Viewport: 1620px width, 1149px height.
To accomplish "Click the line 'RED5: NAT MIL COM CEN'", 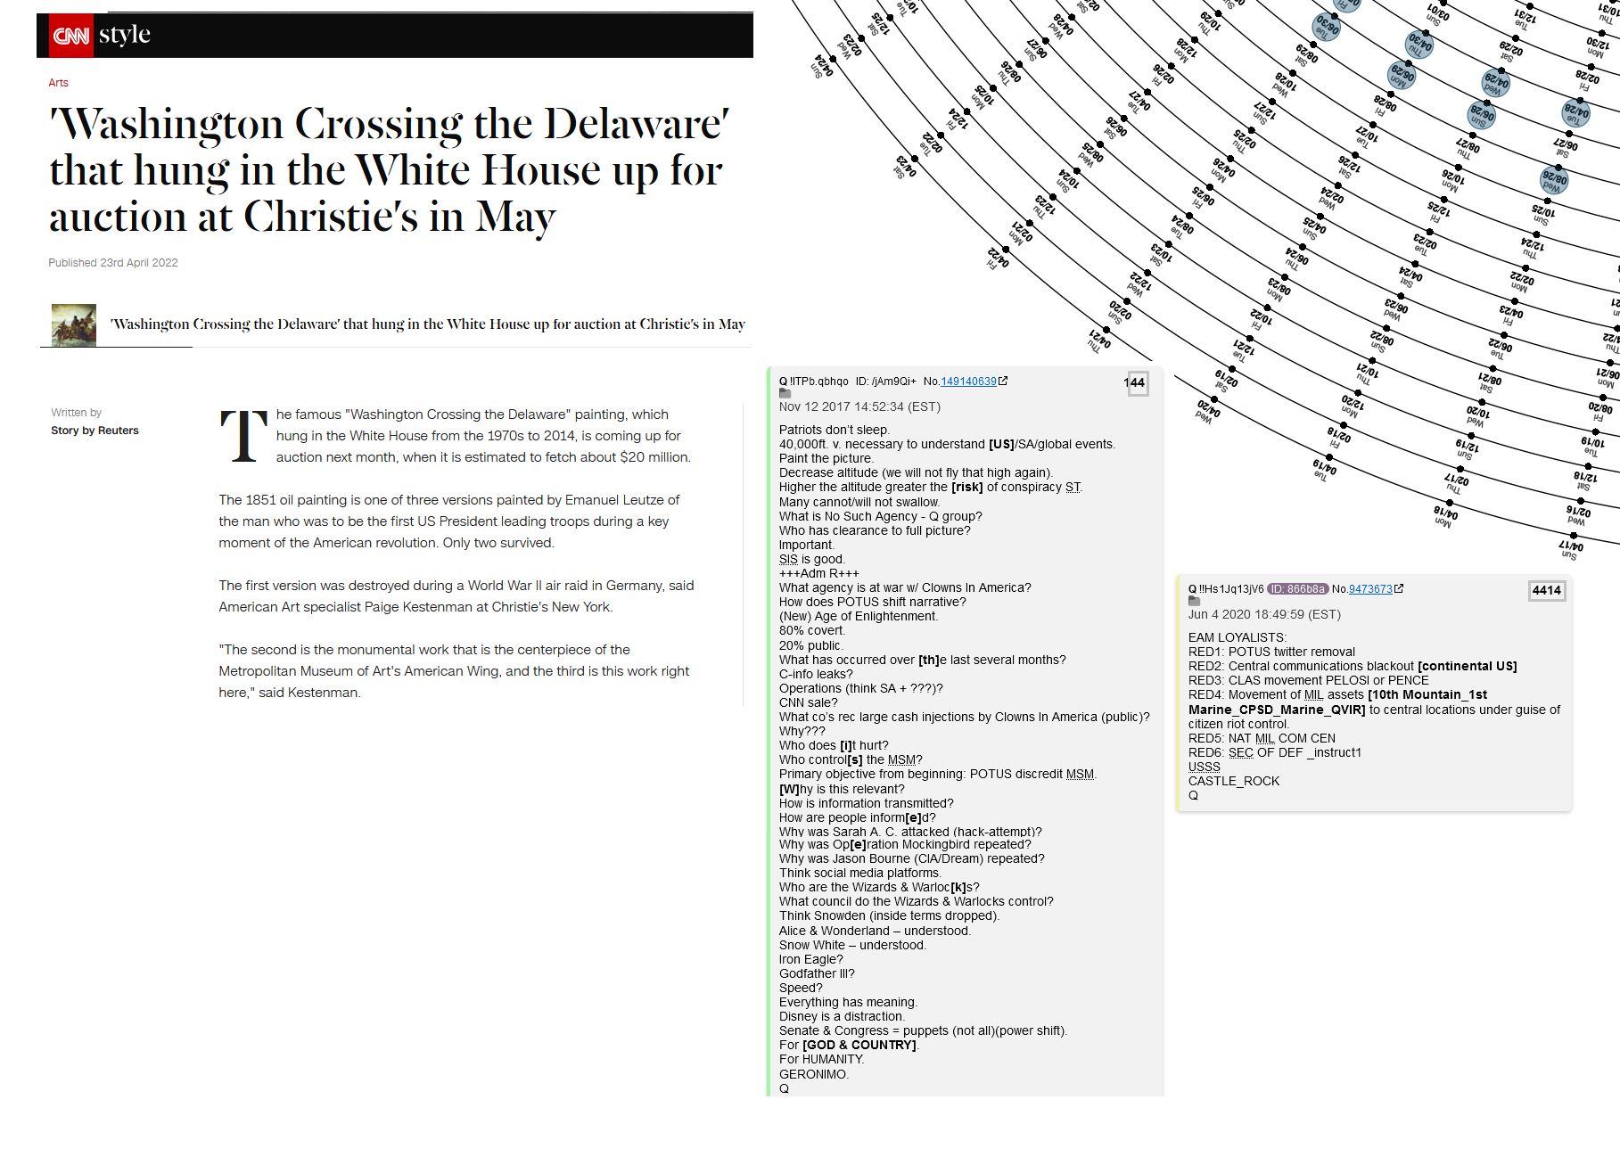I will pyautogui.click(x=1262, y=739).
